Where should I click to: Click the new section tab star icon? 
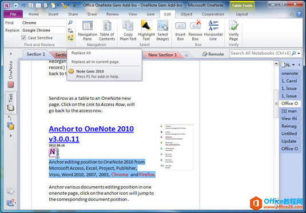pos(186,55)
